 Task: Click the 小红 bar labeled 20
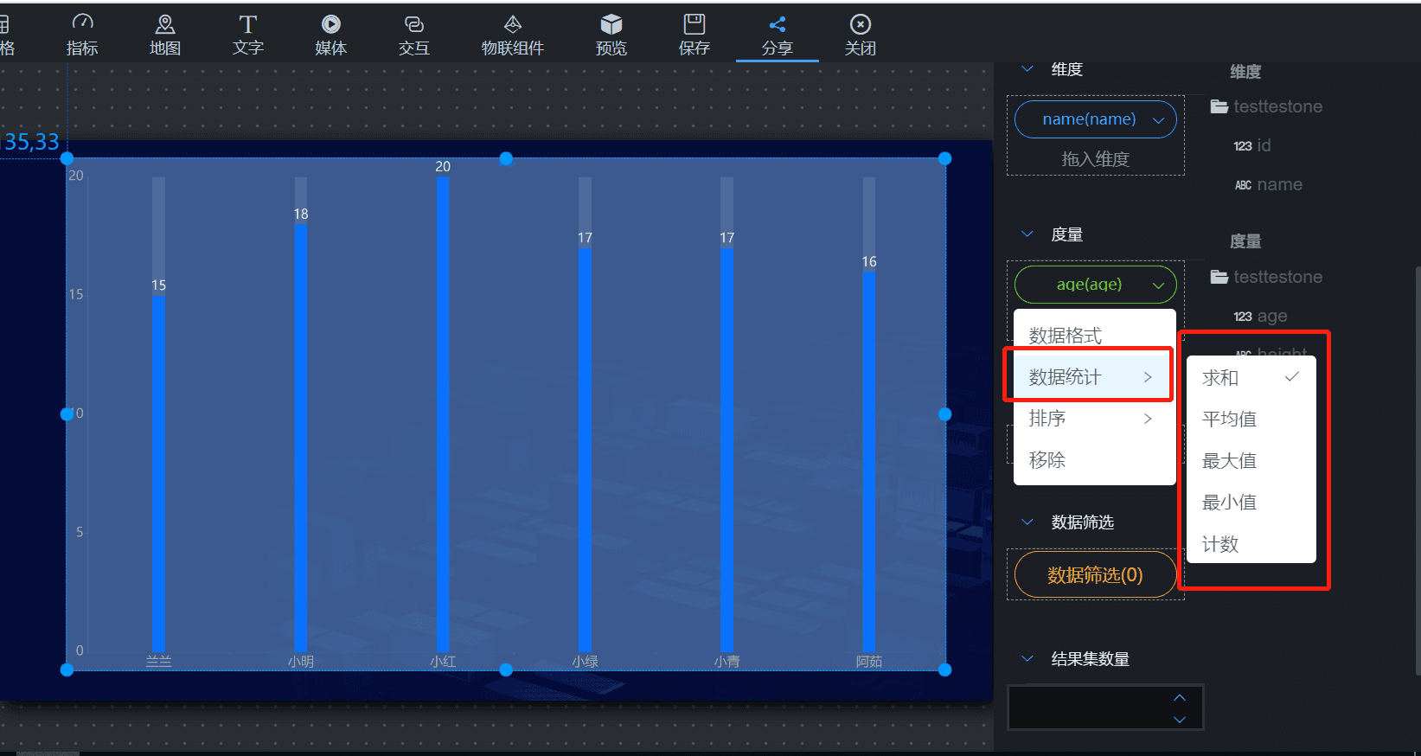click(x=443, y=414)
